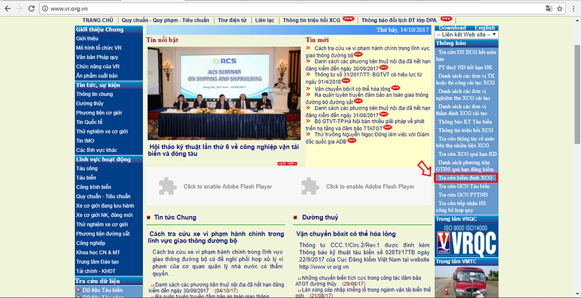Open Thông báo đổi lịch ĐT lớp DPA
Image resolution: width=581 pixels, height=298 pixels.
(x=399, y=20)
